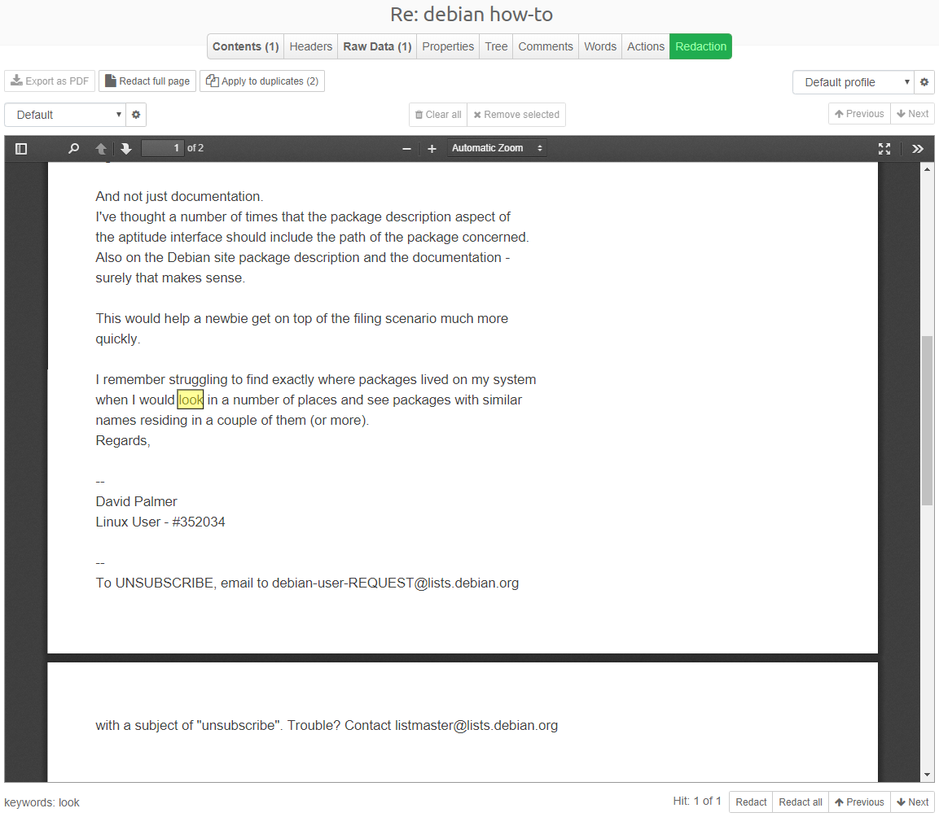The image size is (939, 817).
Task: Open the document search tool
Action: point(73,148)
